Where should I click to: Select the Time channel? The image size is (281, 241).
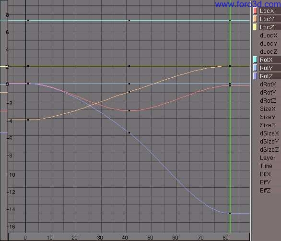click(266, 166)
